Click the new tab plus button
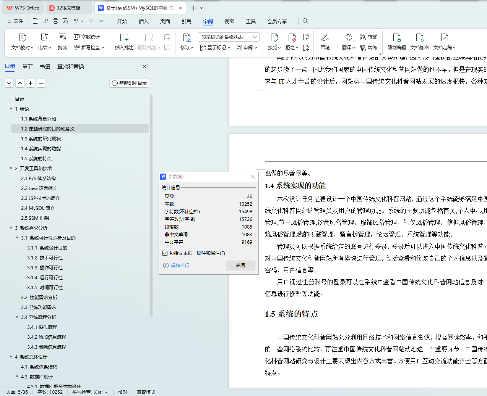The height and width of the screenshot is (396, 487). coord(194,8)
